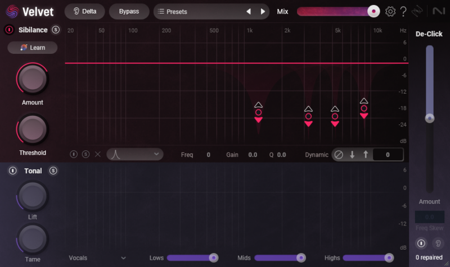
Task: Click upper triangle of 5k band
Action: click(x=335, y=109)
